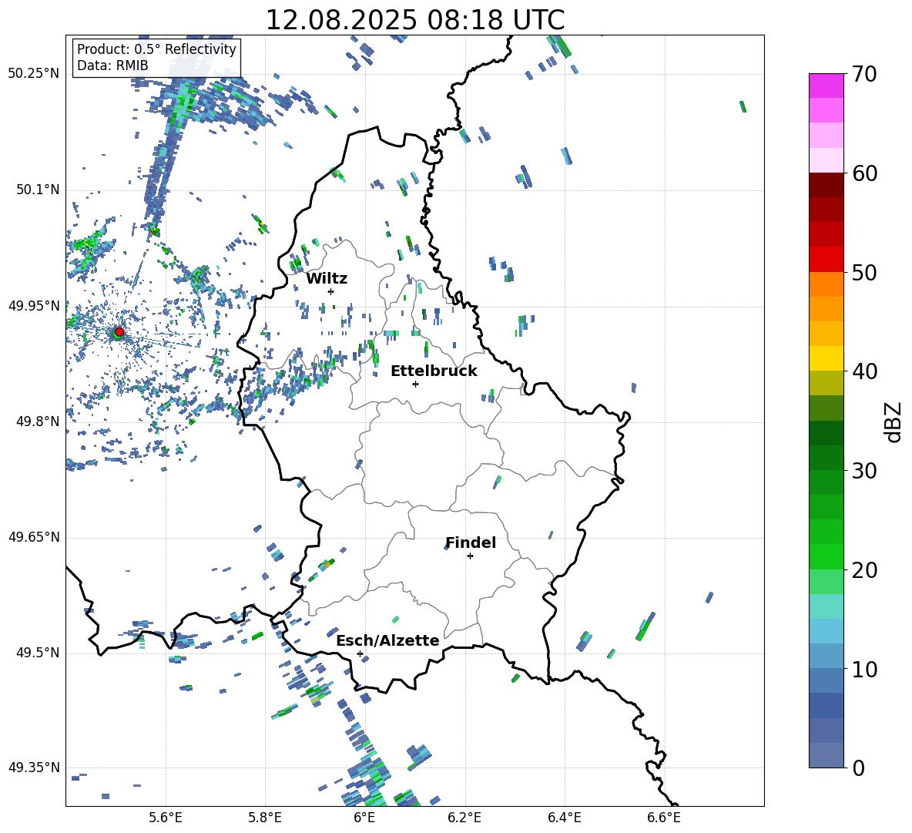
Task: Click the Ettelbruck city label
Action: coord(434,371)
